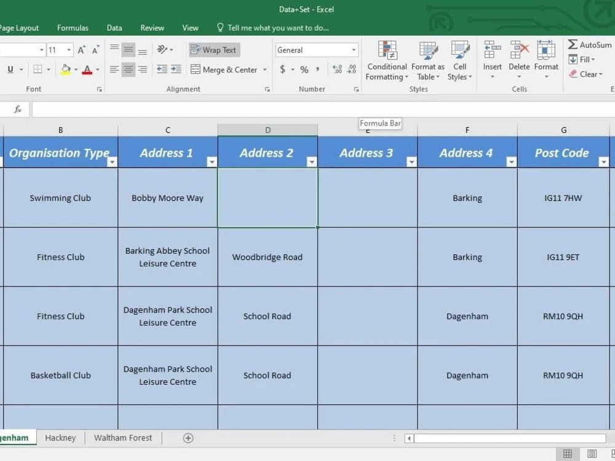
Task: Select cell Woodbridge Road
Action: [x=268, y=257]
